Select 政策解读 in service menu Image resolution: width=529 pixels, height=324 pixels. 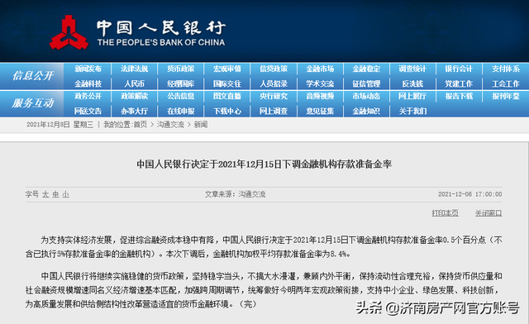point(134,96)
